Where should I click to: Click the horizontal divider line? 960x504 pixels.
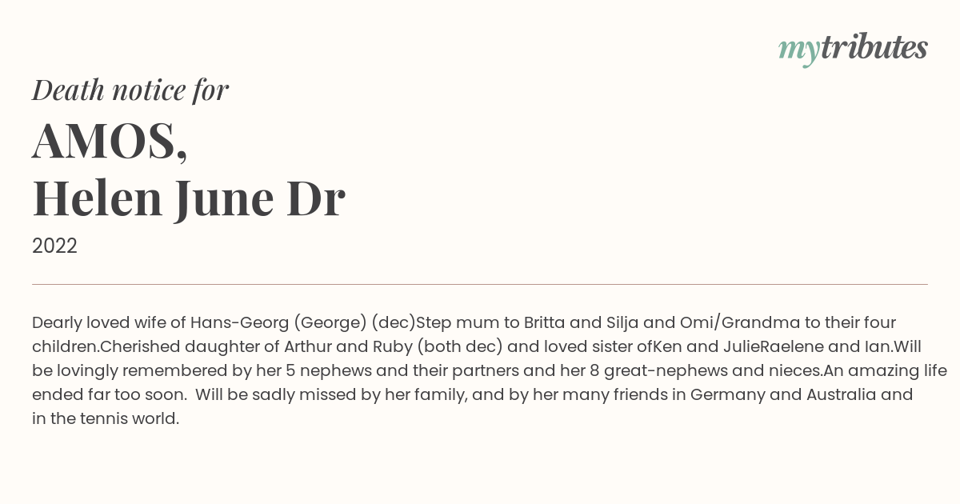(x=480, y=284)
